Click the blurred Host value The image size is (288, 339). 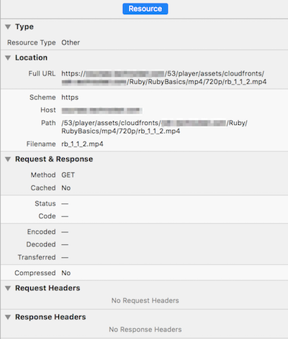(x=102, y=111)
